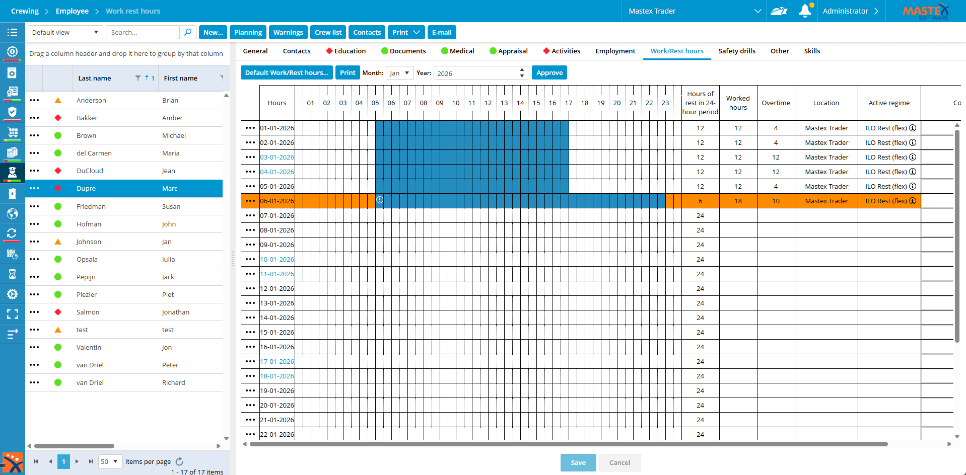
Task: Expand the Month dropdown showing Jan
Action: coord(399,73)
